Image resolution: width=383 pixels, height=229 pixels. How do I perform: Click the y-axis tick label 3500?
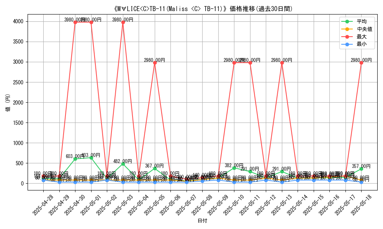click(x=18, y=42)
